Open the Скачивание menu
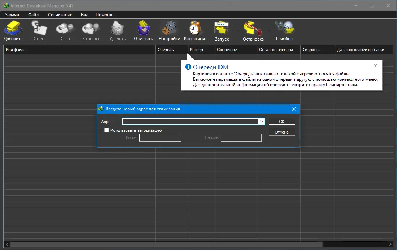 [61, 15]
